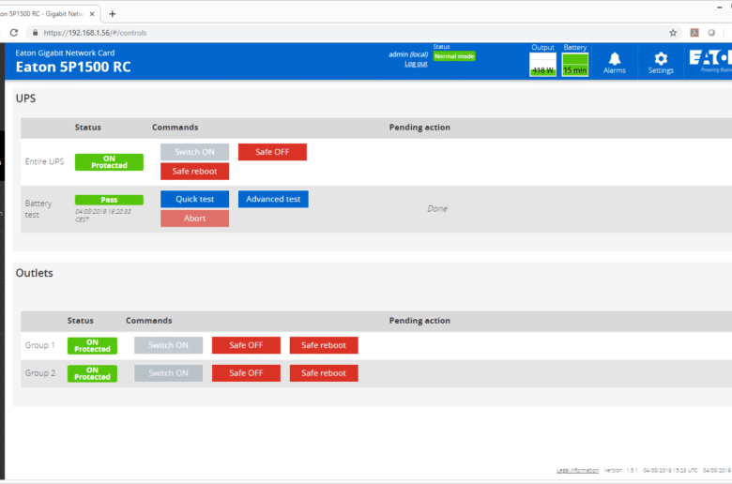Click the battery test Pass status badge
Screen dimensions: 732x484
pyautogui.click(x=109, y=200)
